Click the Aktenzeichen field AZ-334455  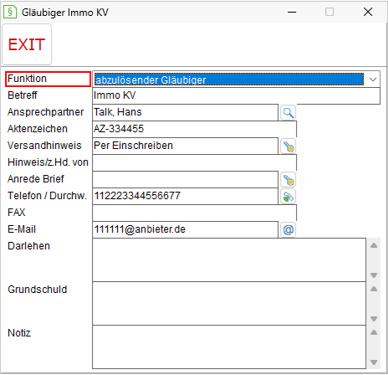[x=194, y=129]
